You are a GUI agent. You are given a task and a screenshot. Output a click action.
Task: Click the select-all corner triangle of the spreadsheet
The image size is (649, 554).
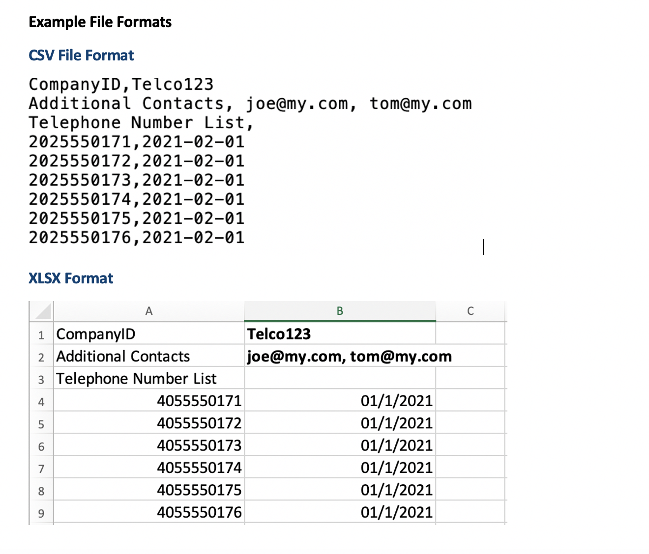coord(43,311)
